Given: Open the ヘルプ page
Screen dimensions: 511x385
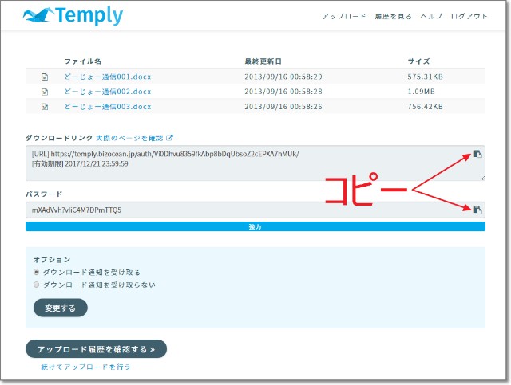Looking at the screenshot, I should coord(431,16).
